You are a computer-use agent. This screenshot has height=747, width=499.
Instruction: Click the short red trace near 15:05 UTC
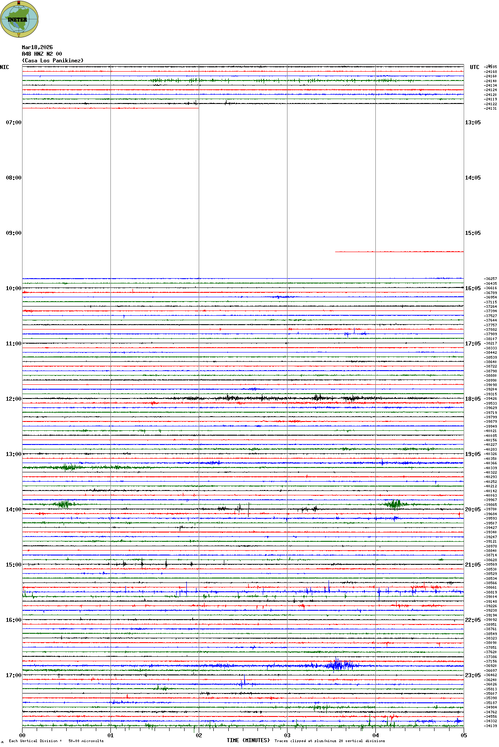(399, 252)
